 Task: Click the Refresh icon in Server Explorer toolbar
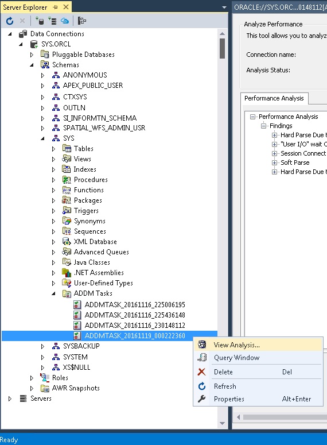click(10, 21)
